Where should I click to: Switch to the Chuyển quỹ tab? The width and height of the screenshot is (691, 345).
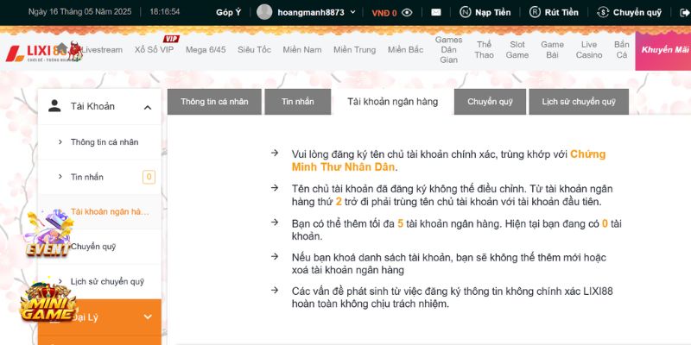click(x=490, y=102)
